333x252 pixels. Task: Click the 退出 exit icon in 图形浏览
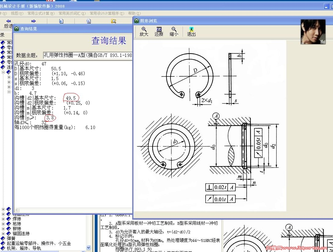pyautogui.click(x=191, y=29)
